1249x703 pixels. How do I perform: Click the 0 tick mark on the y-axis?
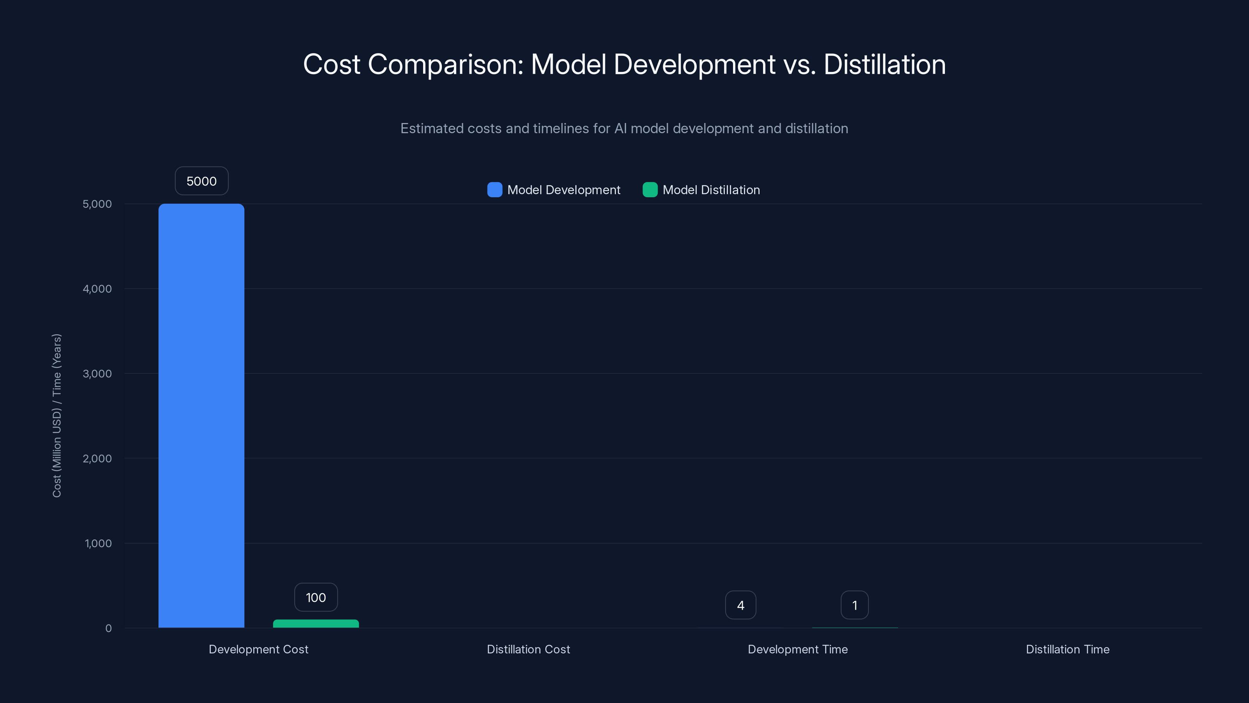pos(108,628)
